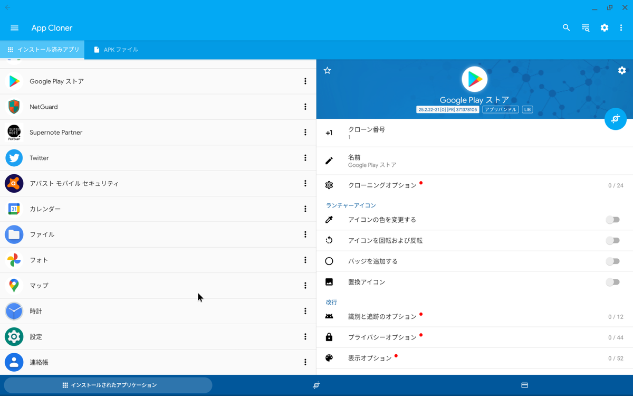Open more options for Supernote Partner

[305, 132]
